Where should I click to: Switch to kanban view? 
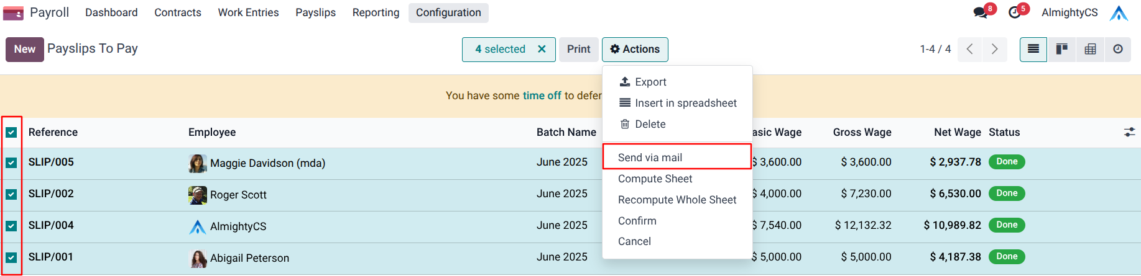point(1062,49)
